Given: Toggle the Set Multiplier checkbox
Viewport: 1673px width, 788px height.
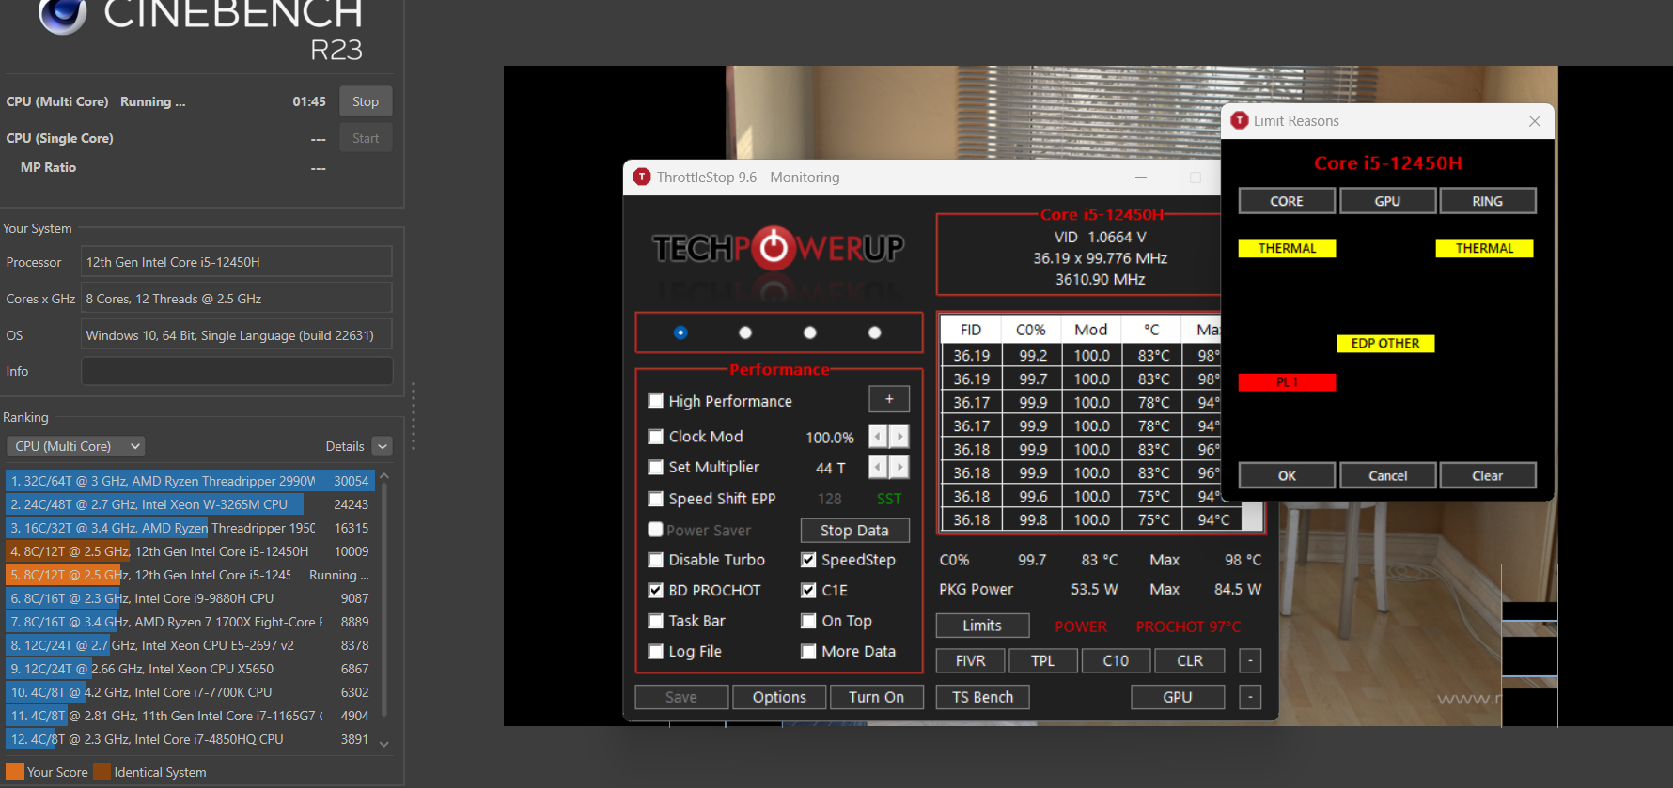Looking at the screenshot, I should coord(656,467).
